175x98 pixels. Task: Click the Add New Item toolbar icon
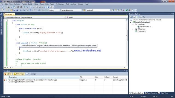pyautogui.click(x=7, y=10)
